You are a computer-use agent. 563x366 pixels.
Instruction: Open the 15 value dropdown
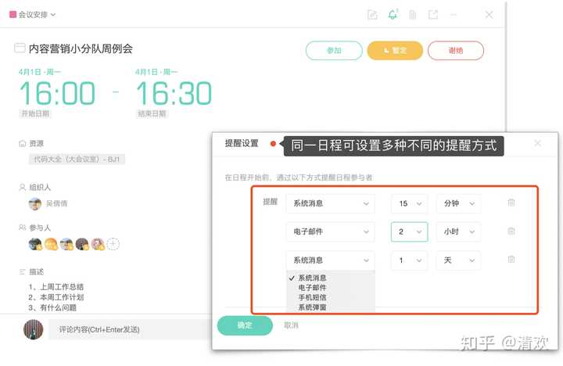click(x=409, y=203)
